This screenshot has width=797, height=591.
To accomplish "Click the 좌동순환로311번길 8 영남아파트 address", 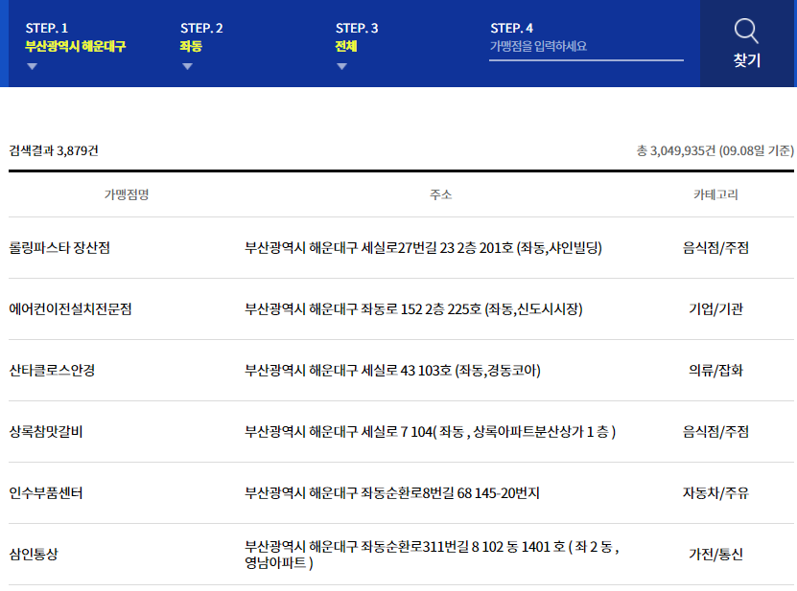I will 432,555.
